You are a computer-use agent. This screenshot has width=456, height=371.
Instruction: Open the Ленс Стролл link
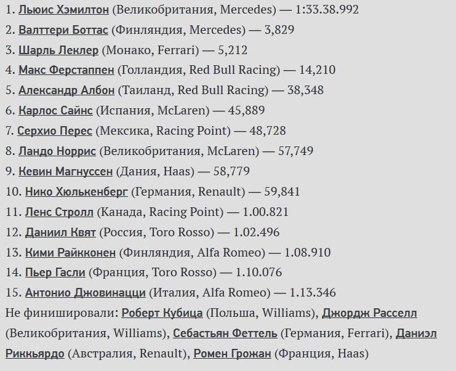point(59,212)
